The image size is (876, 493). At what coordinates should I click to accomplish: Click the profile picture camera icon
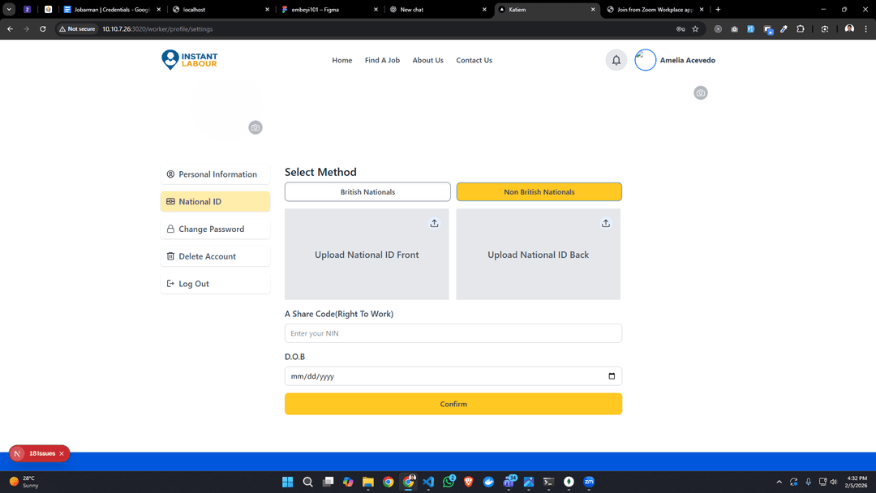(255, 127)
